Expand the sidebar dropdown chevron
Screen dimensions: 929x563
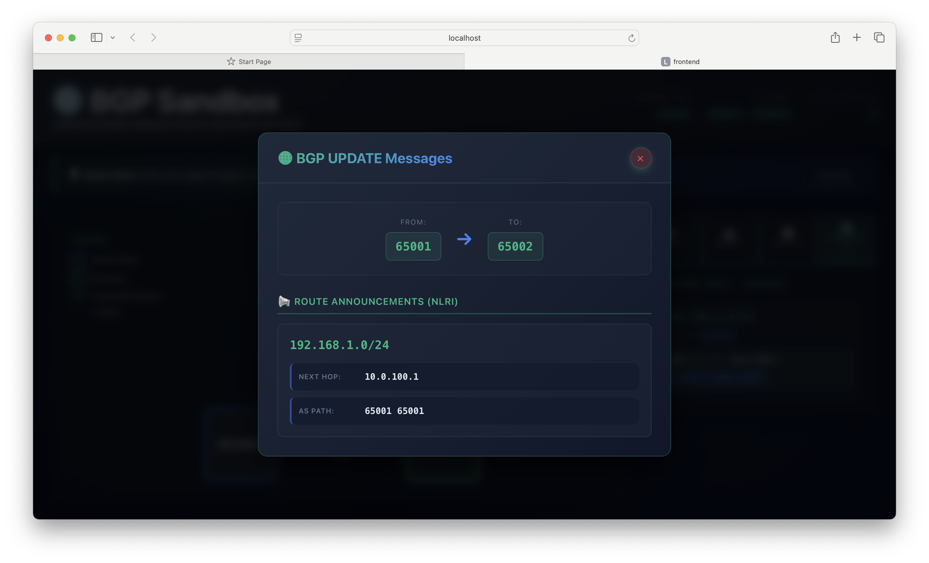(113, 38)
